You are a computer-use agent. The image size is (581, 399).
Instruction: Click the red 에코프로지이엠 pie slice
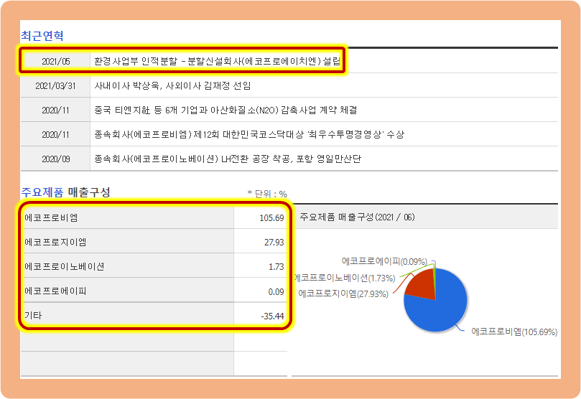[x=422, y=286]
